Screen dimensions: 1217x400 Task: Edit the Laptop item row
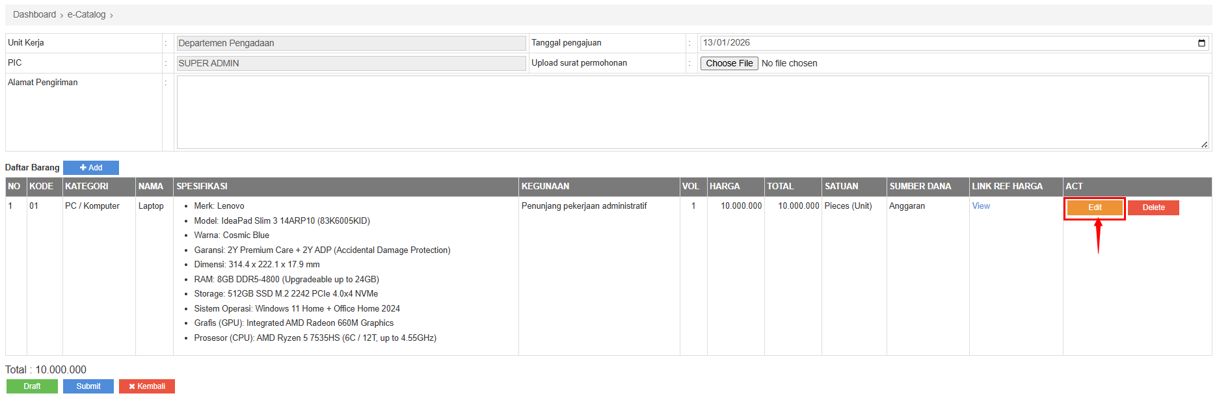[1095, 207]
